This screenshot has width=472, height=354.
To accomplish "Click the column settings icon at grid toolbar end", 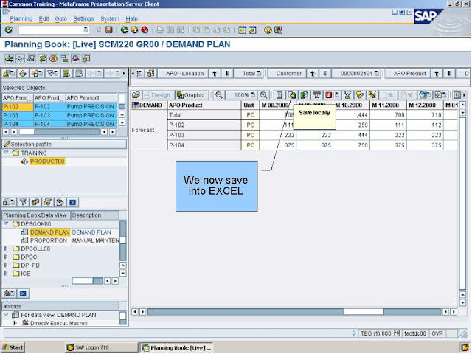I will point(457,95).
